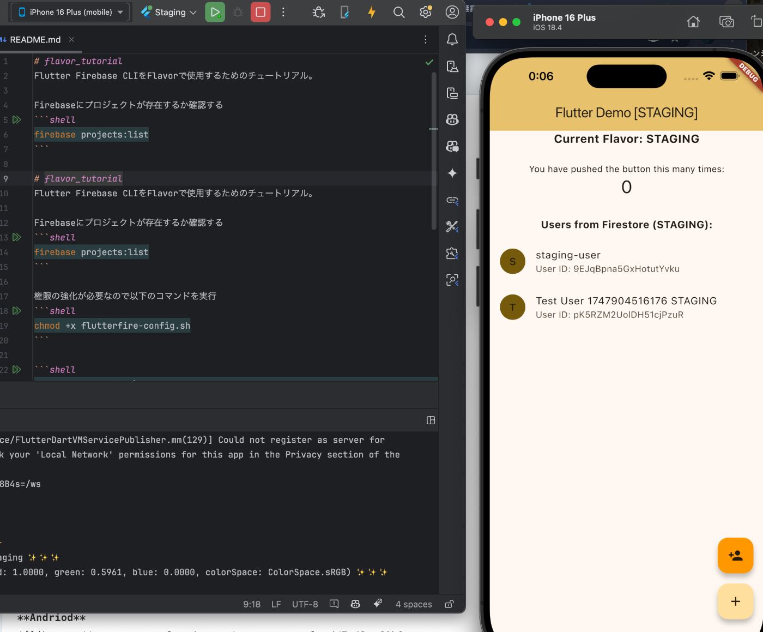Open editor tab options three-dot menu
Image resolution: width=763 pixels, height=632 pixels.
pyautogui.click(x=426, y=39)
